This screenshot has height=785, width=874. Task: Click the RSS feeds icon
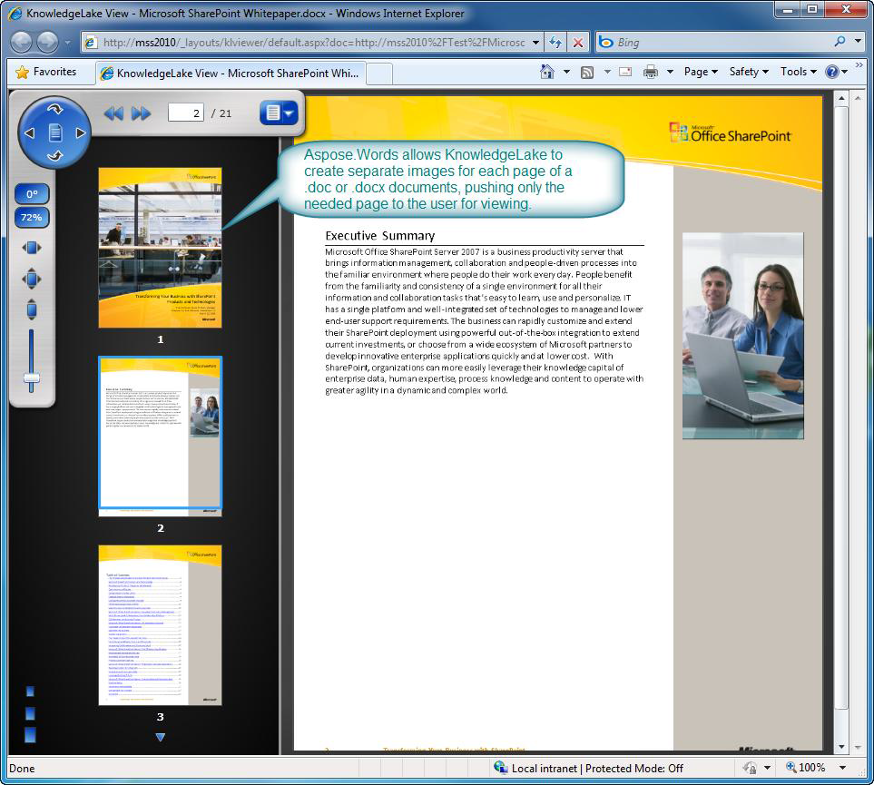[x=587, y=73]
